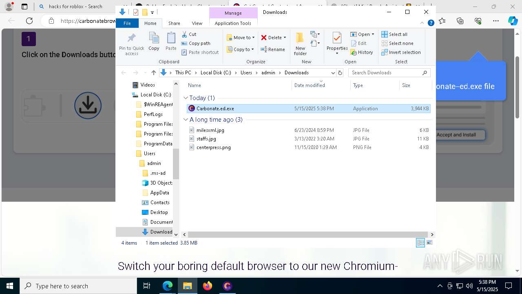Sort by Date modified column
Screen dimensions: 522x294
321,85
